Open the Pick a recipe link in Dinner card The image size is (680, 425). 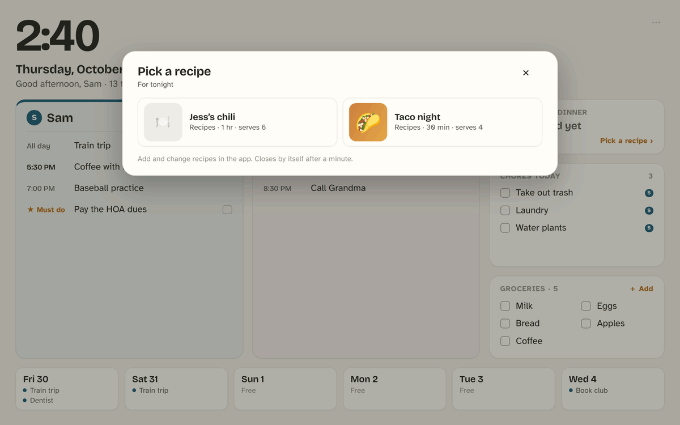pos(626,141)
